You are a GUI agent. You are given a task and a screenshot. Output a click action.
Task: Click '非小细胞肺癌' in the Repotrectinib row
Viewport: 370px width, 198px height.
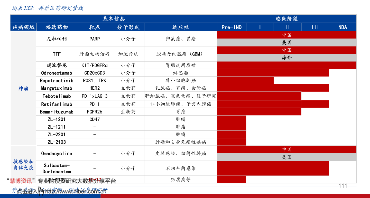click(181, 80)
